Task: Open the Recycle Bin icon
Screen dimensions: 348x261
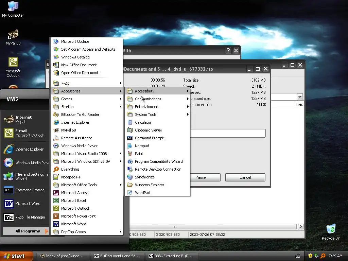Action: 331,232
